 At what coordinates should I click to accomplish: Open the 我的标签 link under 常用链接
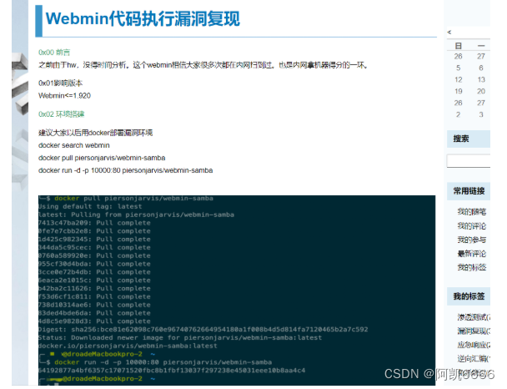[x=472, y=267]
